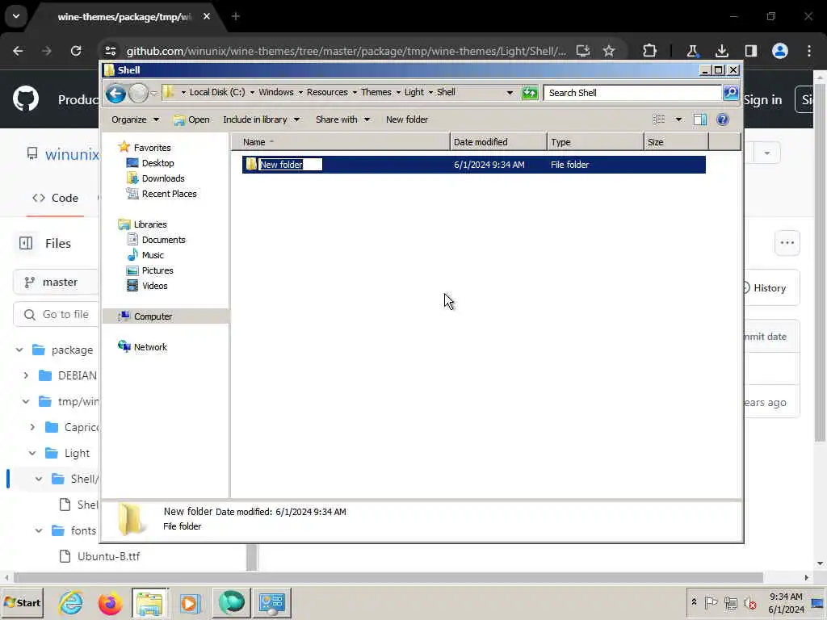Open Recent Places in navigation pane
827x620 pixels.
point(169,194)
